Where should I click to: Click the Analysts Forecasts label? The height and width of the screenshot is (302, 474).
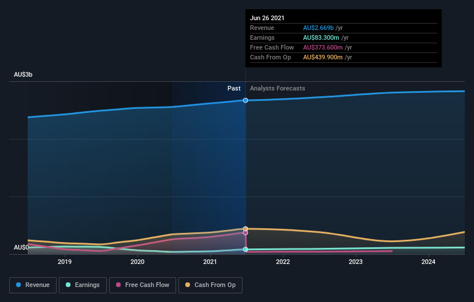[278, 88]
